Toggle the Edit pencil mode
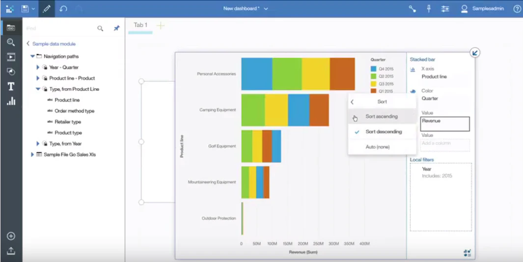Screen dimensions: 523x262 47,9
